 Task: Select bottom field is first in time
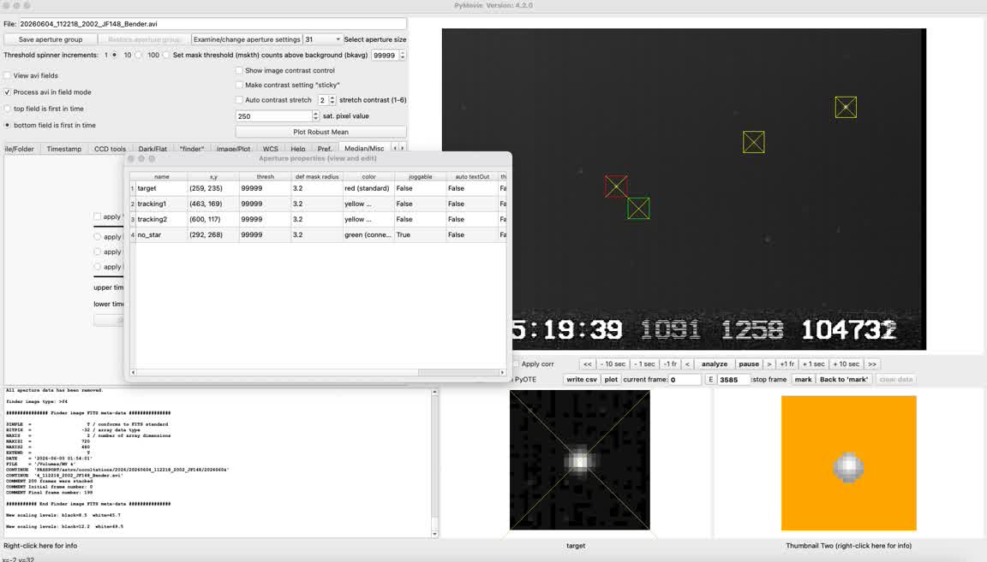click(x=8, y=125)
